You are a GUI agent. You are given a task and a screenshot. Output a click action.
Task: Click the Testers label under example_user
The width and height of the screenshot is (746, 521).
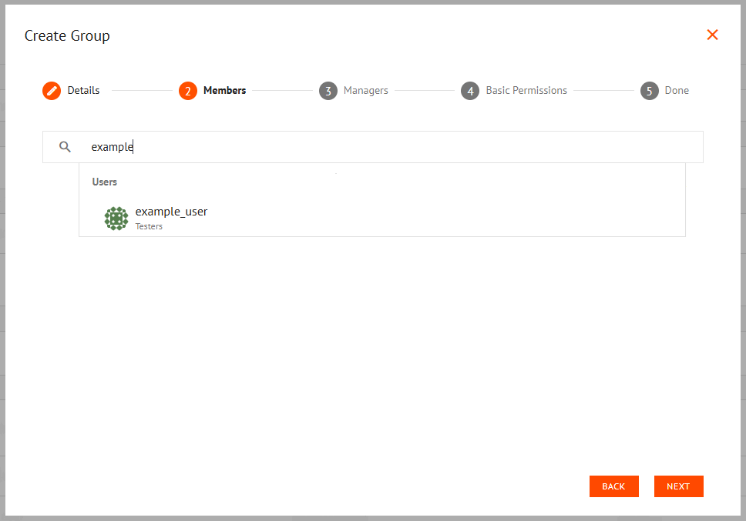149,226
